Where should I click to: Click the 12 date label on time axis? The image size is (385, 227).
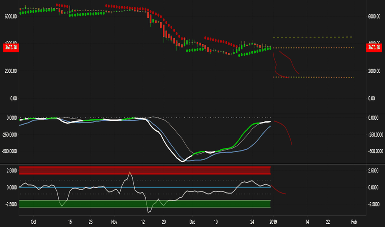143,222
